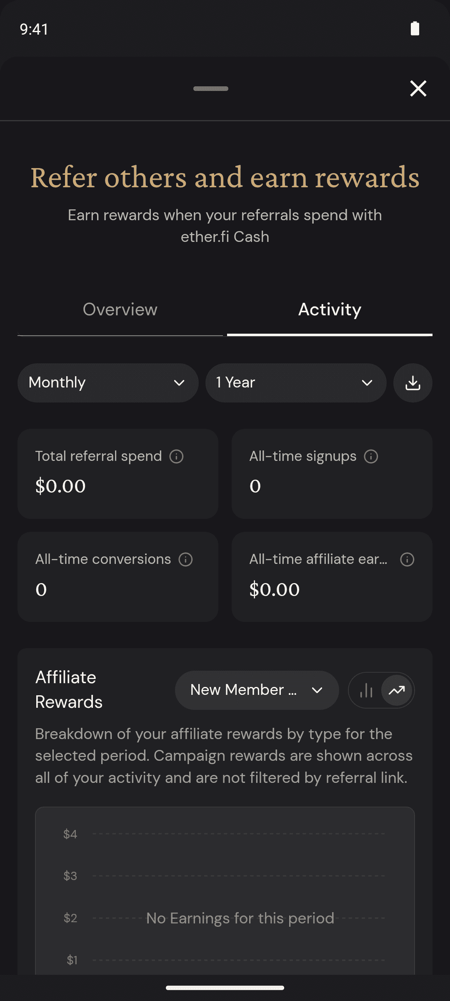450x1001 pixels.
Task: Show info for Total referral spend
Action: click(x=176, y=456)
